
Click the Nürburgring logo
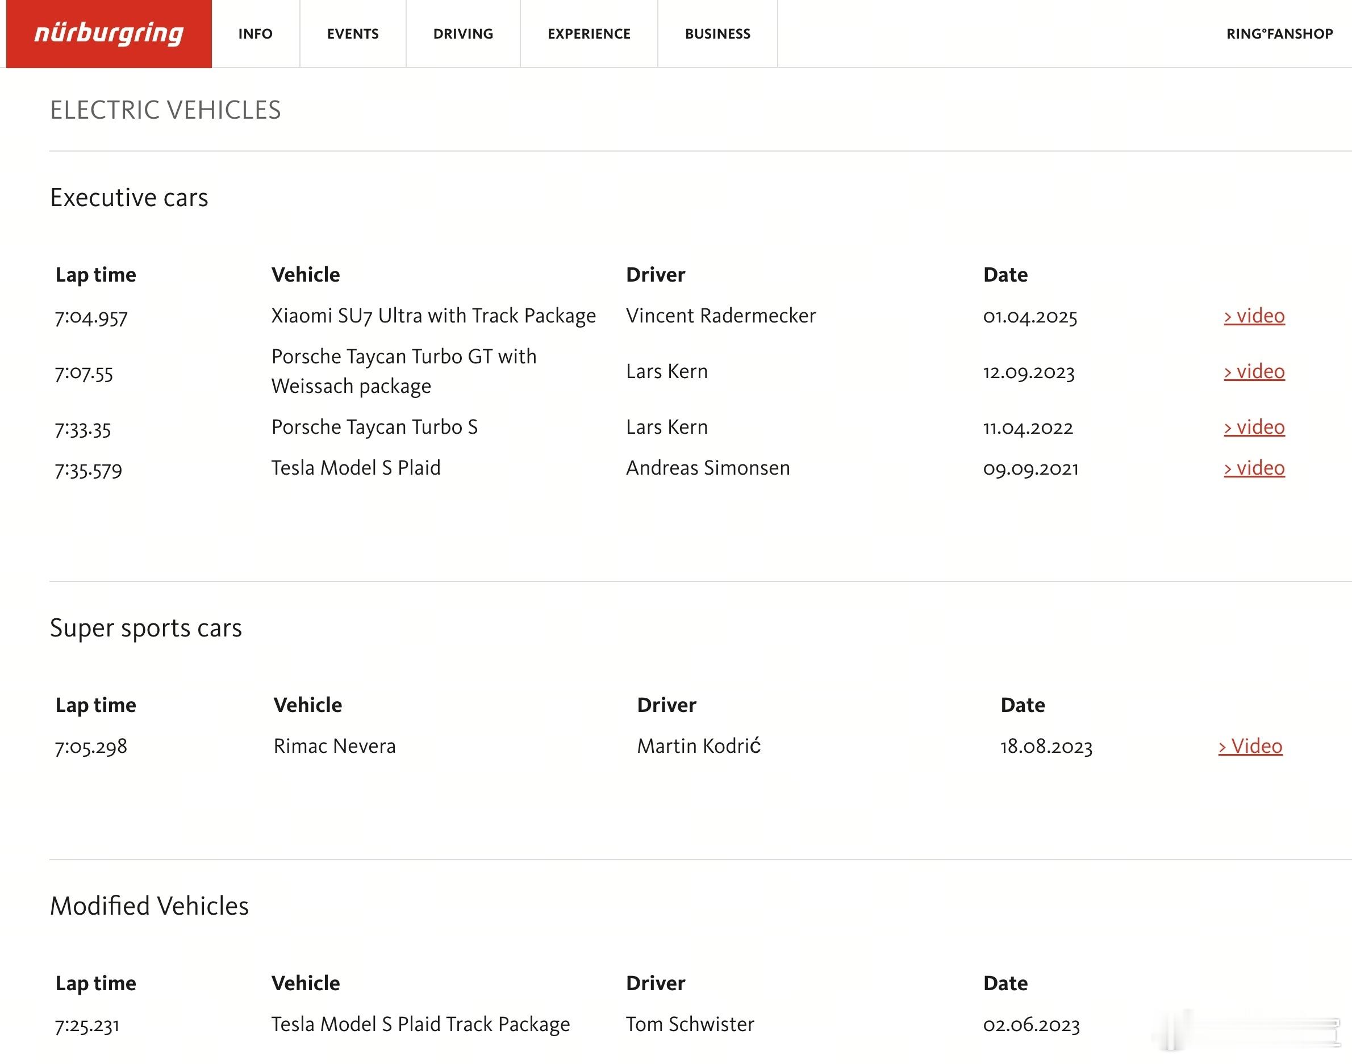(109, 33)
